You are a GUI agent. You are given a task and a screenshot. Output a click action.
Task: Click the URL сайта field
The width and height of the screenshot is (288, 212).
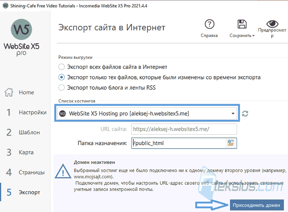[184, 129]
